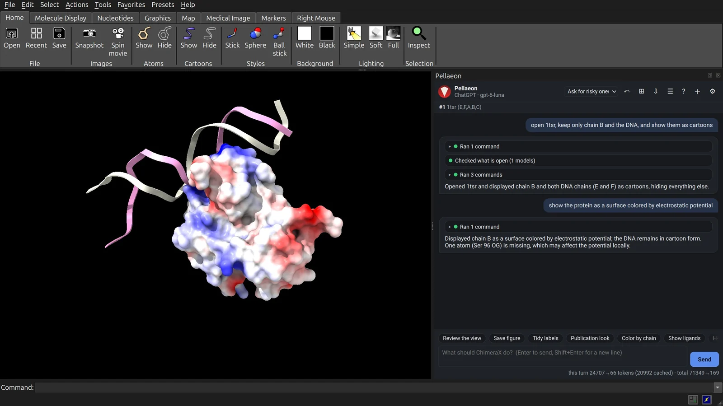
Task: Switch to the Medical Image tab
Action: pyautogui.click(x=228, y=18)
